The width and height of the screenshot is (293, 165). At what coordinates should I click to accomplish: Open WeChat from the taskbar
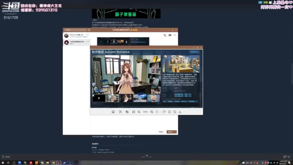click(x=42, y=163)
